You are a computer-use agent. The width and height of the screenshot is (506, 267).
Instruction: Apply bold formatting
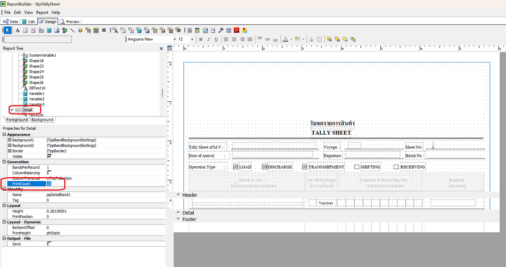click(201, 39)
